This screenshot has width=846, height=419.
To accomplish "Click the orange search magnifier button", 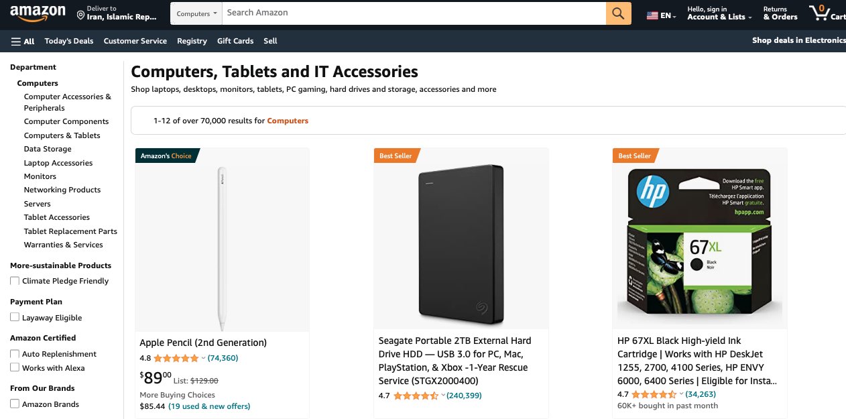I will [618, 13].
